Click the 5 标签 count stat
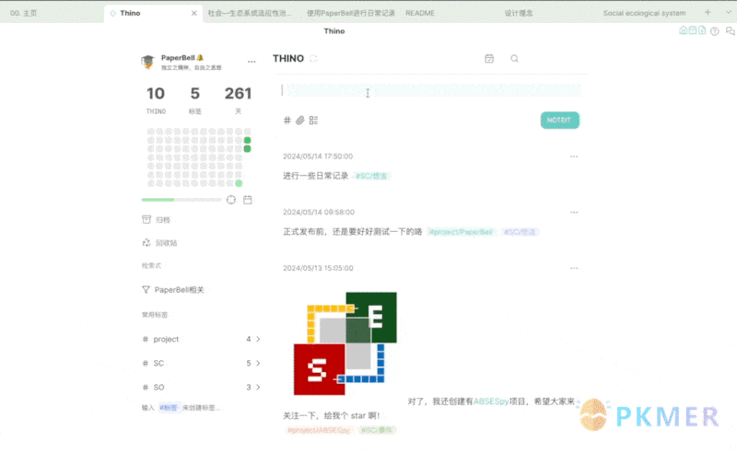Image resolution: width=737 pixels, height=453 pixels. coord(195,100)
